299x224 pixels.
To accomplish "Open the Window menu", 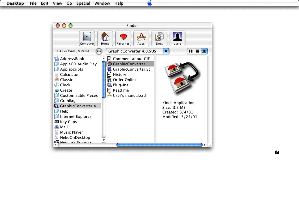I will (102, 3).
